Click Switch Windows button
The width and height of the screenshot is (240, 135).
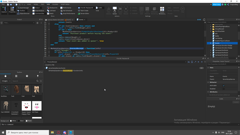point(162,10)
